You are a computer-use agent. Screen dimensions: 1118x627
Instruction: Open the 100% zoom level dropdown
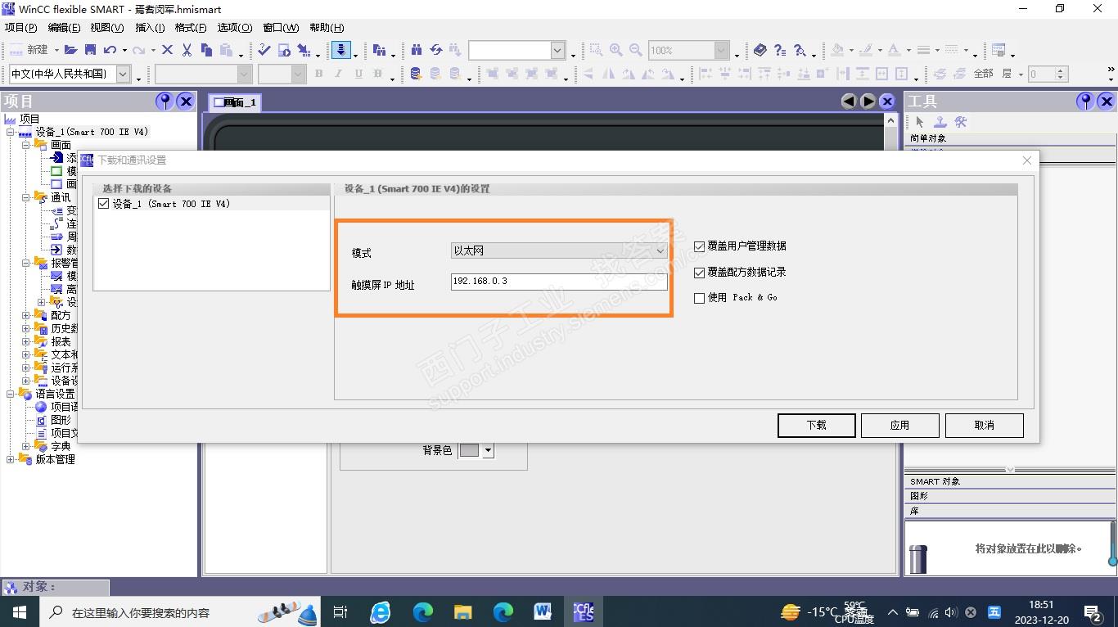click(722, 50)
